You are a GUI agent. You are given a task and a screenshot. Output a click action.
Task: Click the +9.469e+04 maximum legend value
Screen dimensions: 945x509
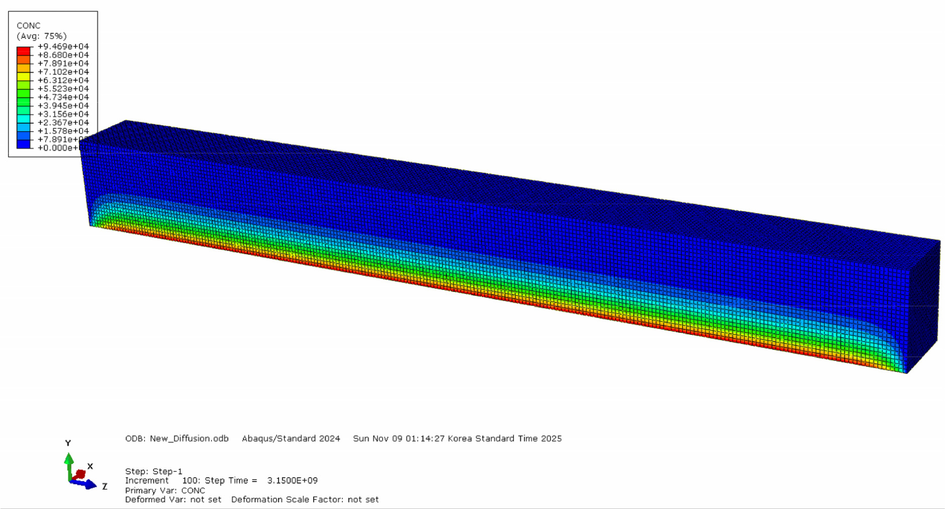[x=63, y=46]
